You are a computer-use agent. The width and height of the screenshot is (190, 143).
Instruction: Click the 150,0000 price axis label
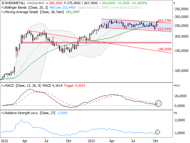tap(181, 51)
